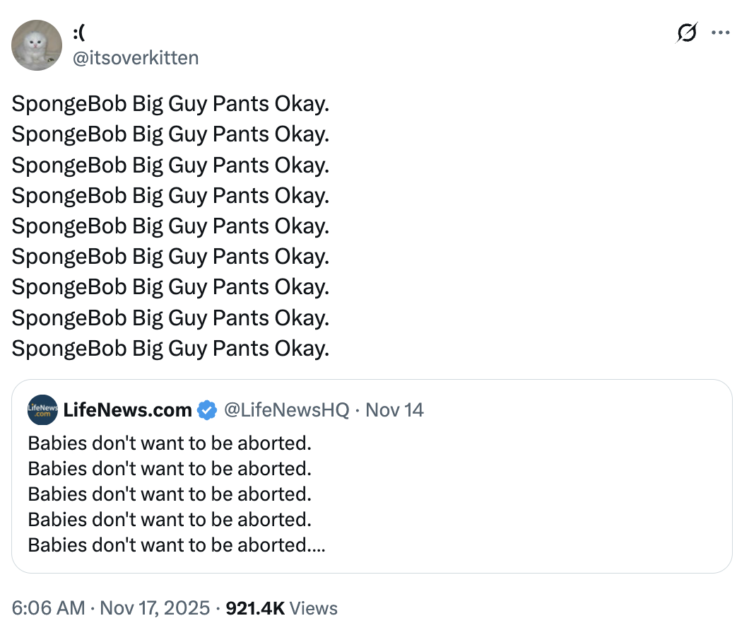Click the last SpongeBob Big Guy Pants line
The width and height of the screenshot is (749, 628).
pos(170,348)
